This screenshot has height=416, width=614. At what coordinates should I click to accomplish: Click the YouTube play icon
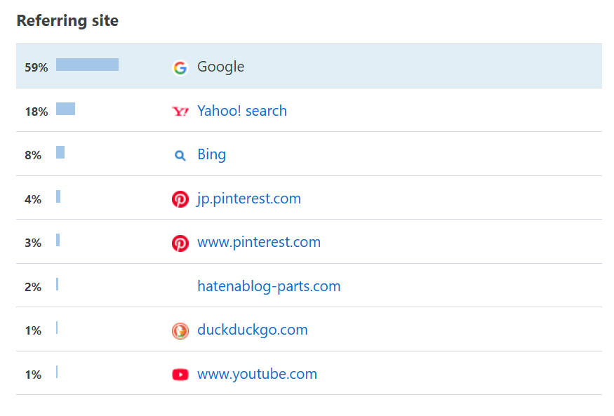click(180, 375)
